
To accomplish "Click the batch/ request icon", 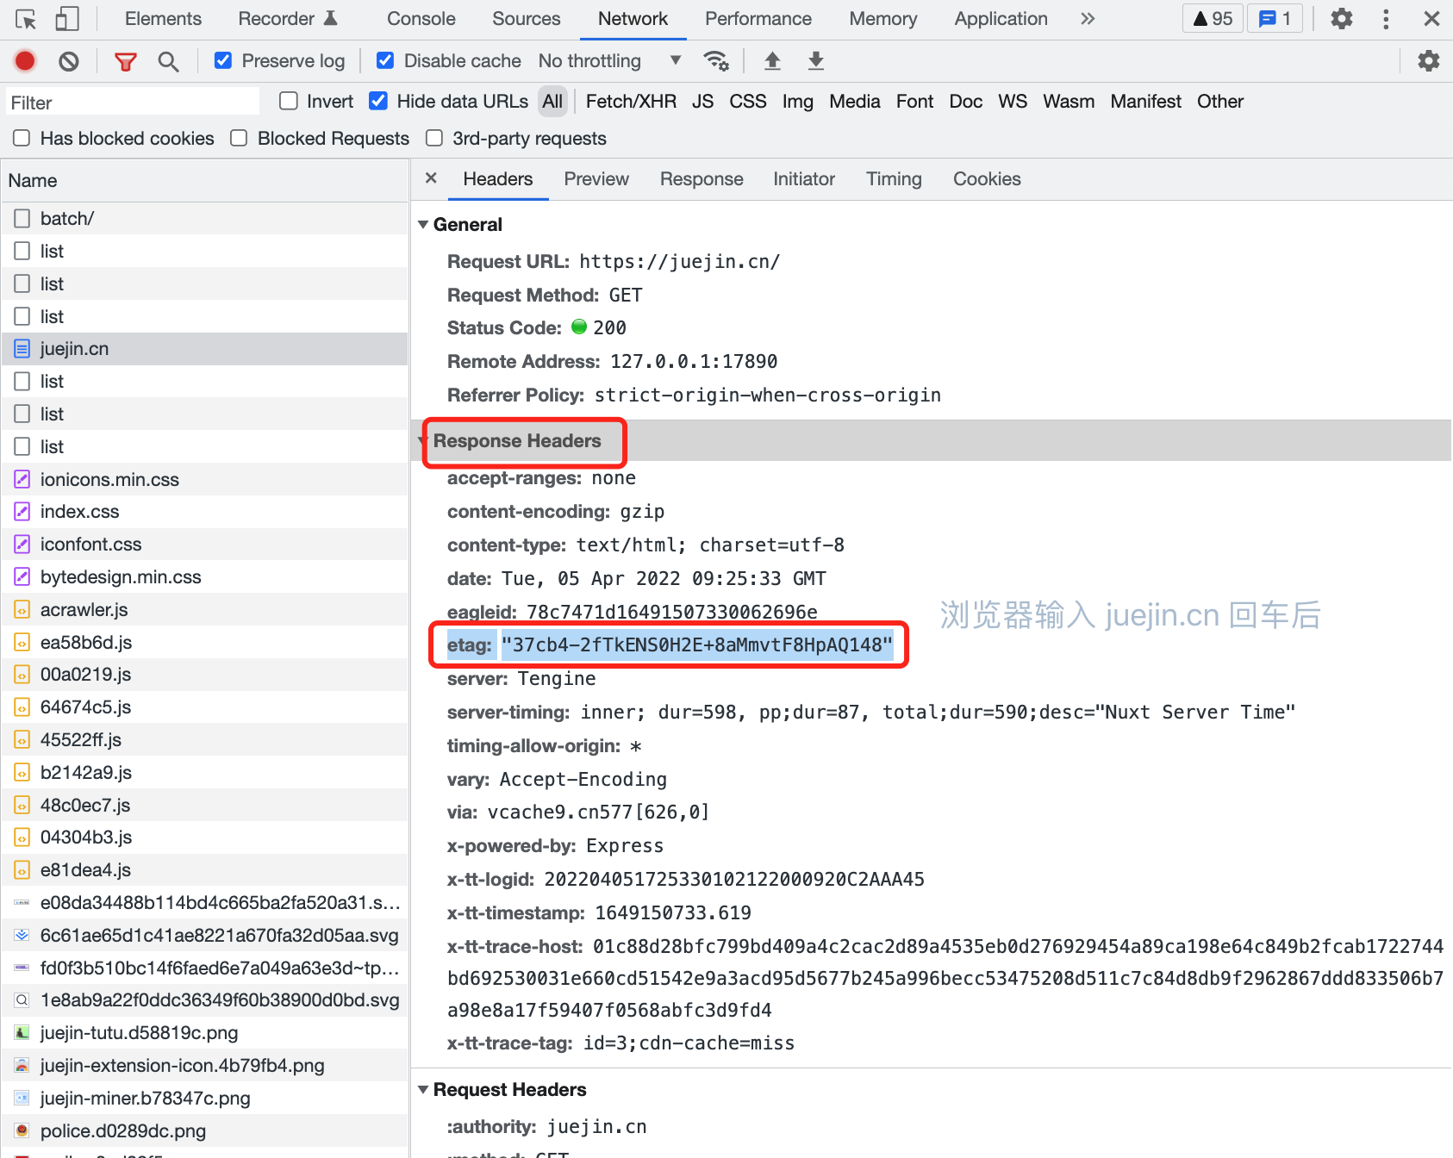I will pos(22,219).
